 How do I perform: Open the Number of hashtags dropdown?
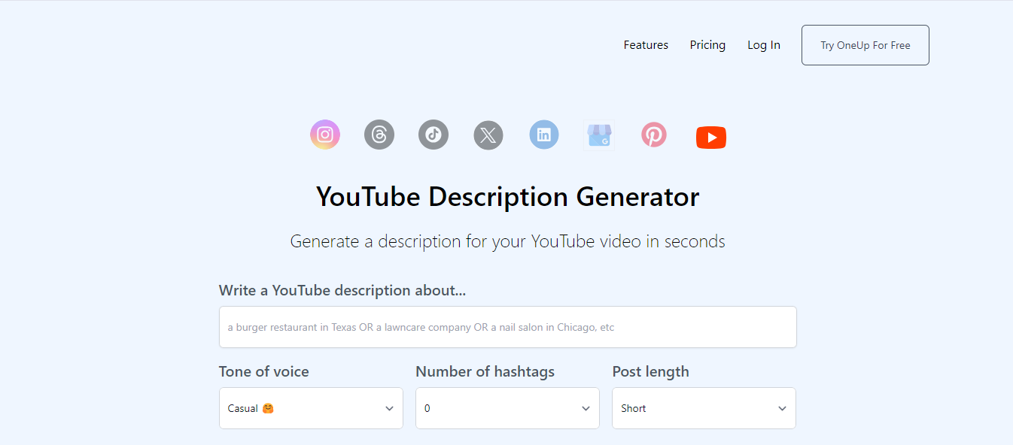point(507,408)
